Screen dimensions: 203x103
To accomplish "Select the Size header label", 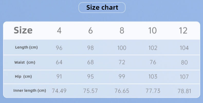I will pyautogui.click(x=23, y=30).
